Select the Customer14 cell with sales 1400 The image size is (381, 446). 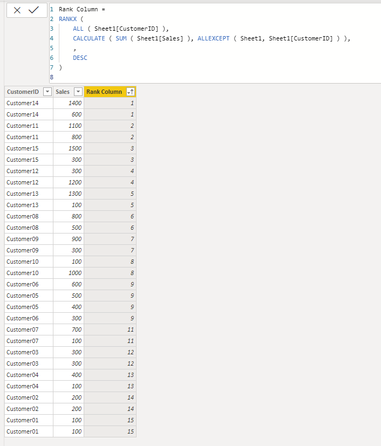coord(29,103)
